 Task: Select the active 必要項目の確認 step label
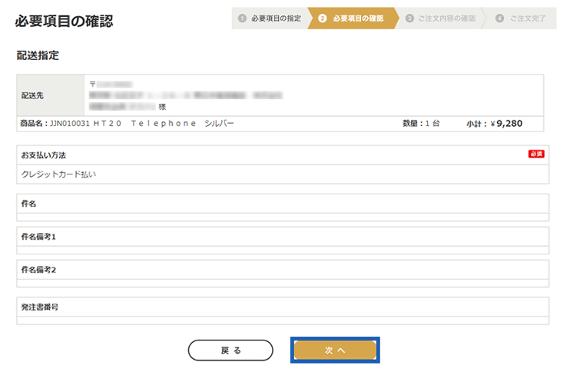coord(358,18)
